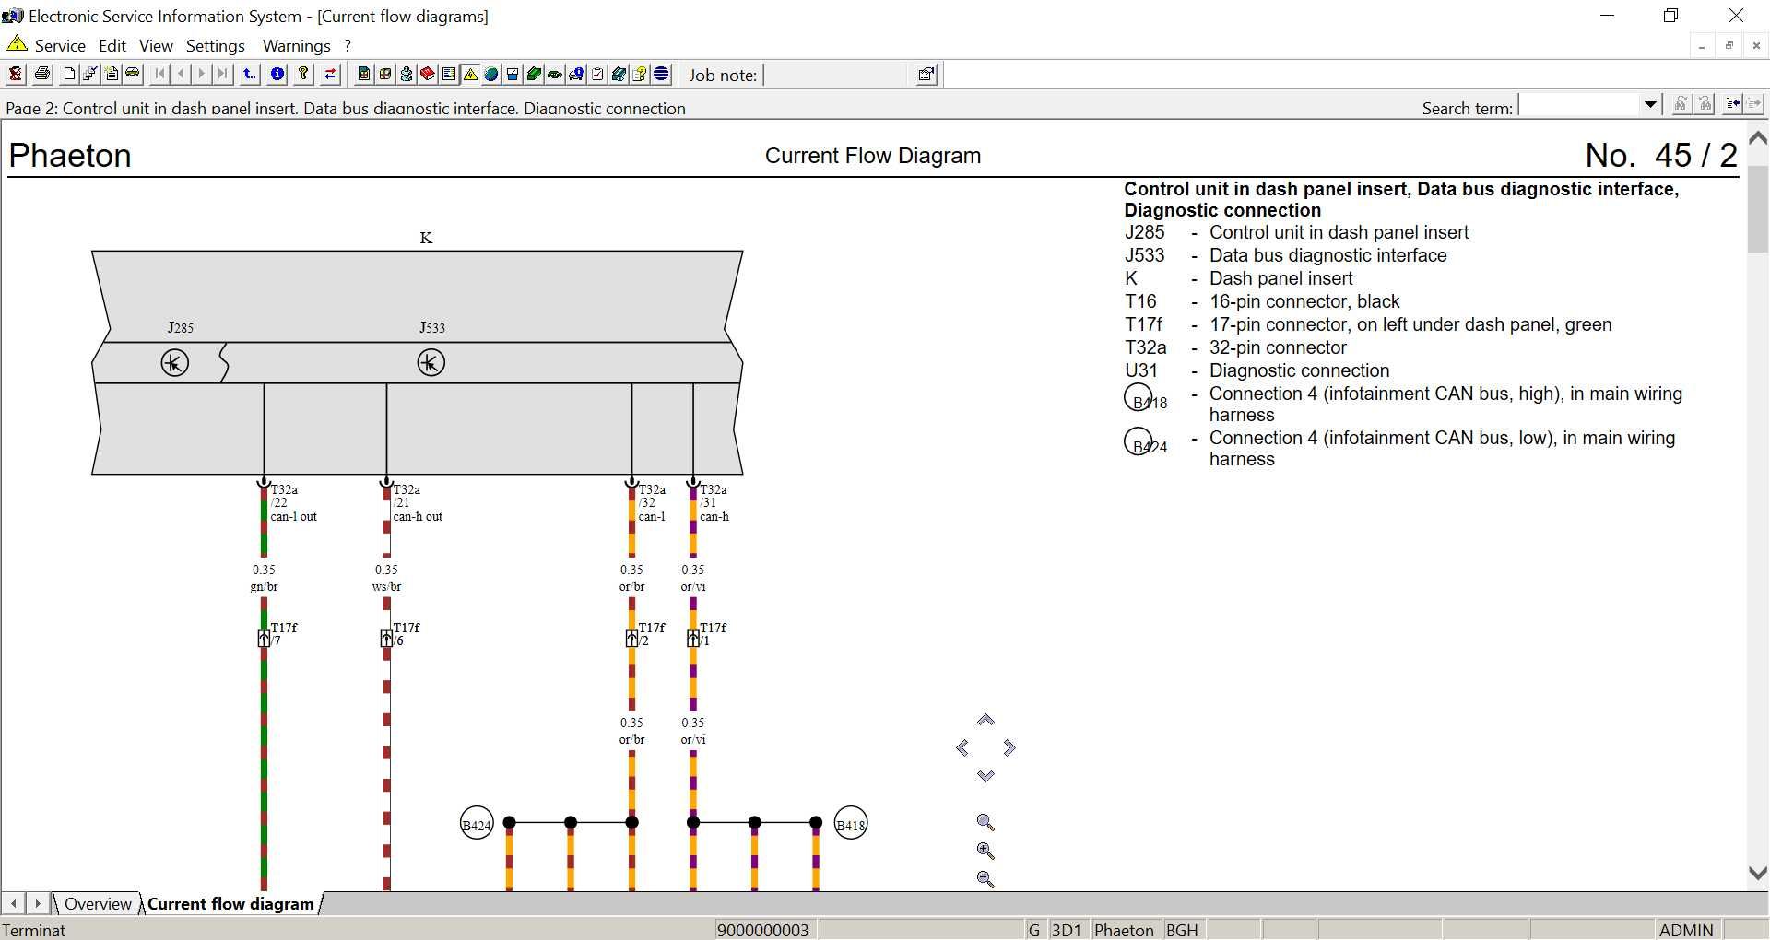Click the Search term input field

[x=1580, y=104]
